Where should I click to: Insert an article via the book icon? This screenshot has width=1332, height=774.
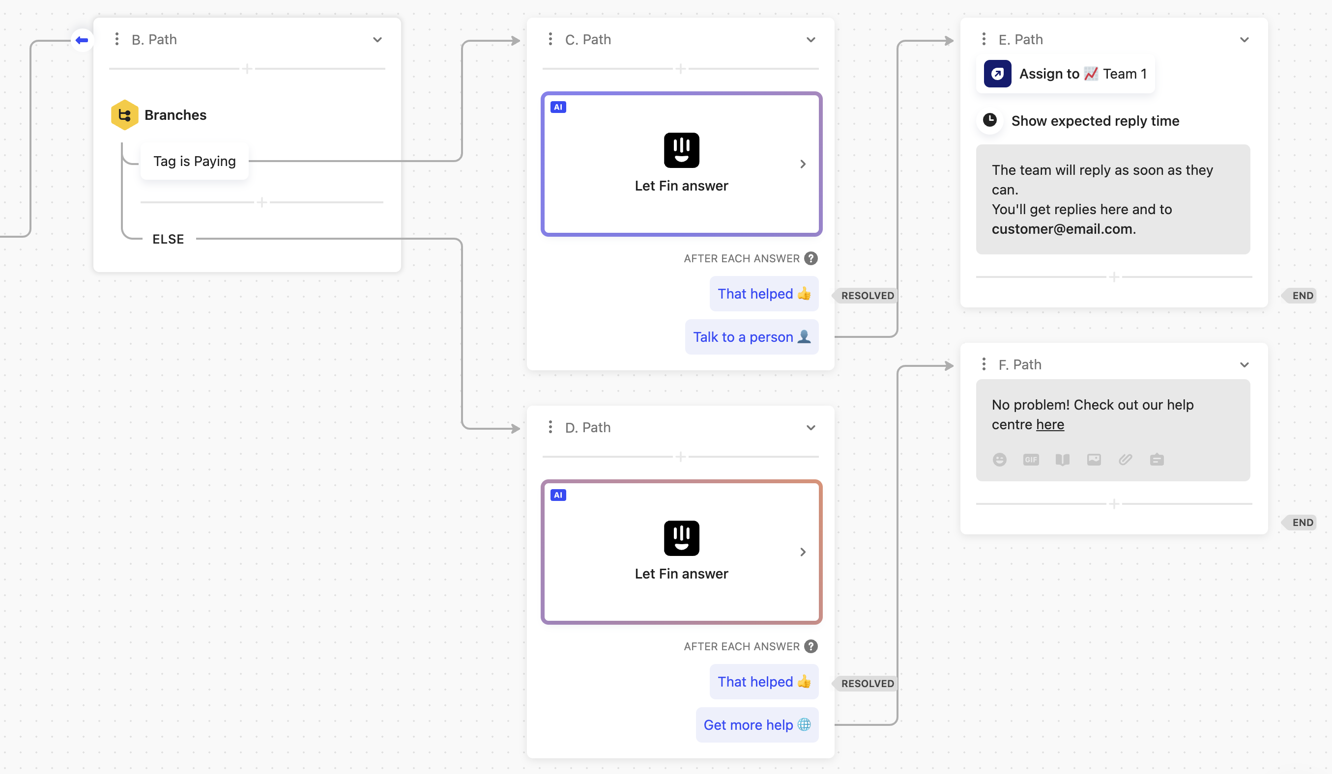click(1063, 460)
